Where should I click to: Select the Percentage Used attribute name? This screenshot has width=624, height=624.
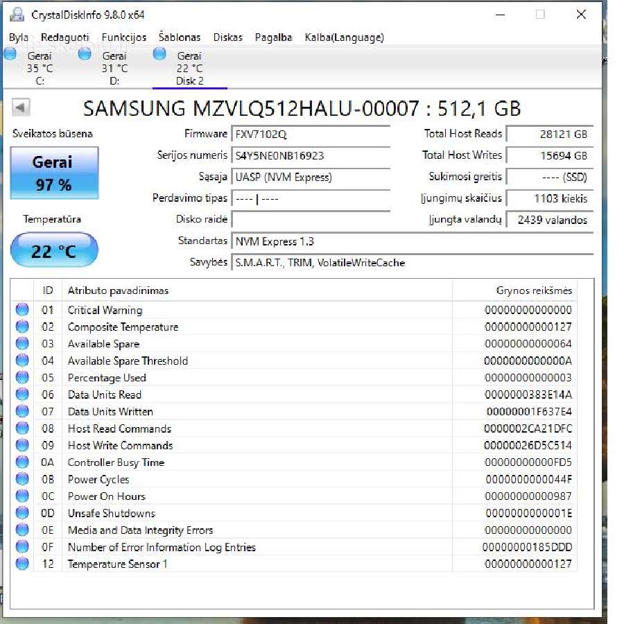click(x=107, y=378)
